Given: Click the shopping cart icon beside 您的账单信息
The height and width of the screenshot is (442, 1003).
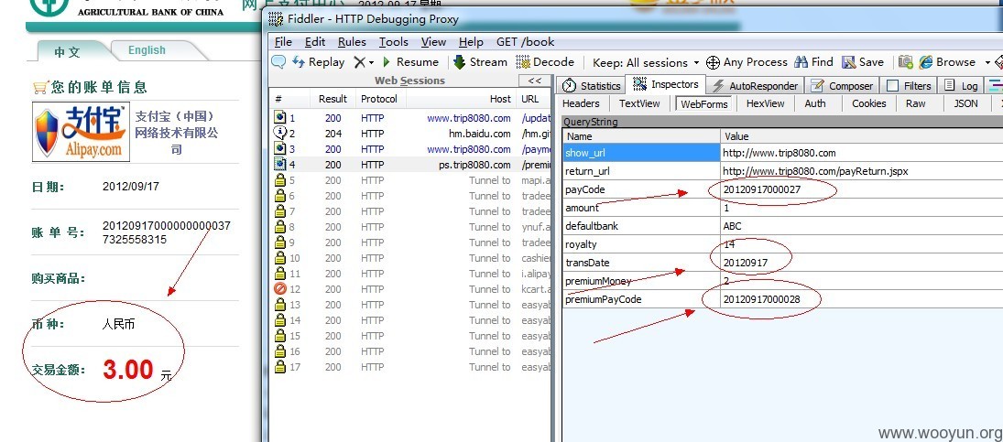Looking at the screenshot, I should click(x=39, y=87).
